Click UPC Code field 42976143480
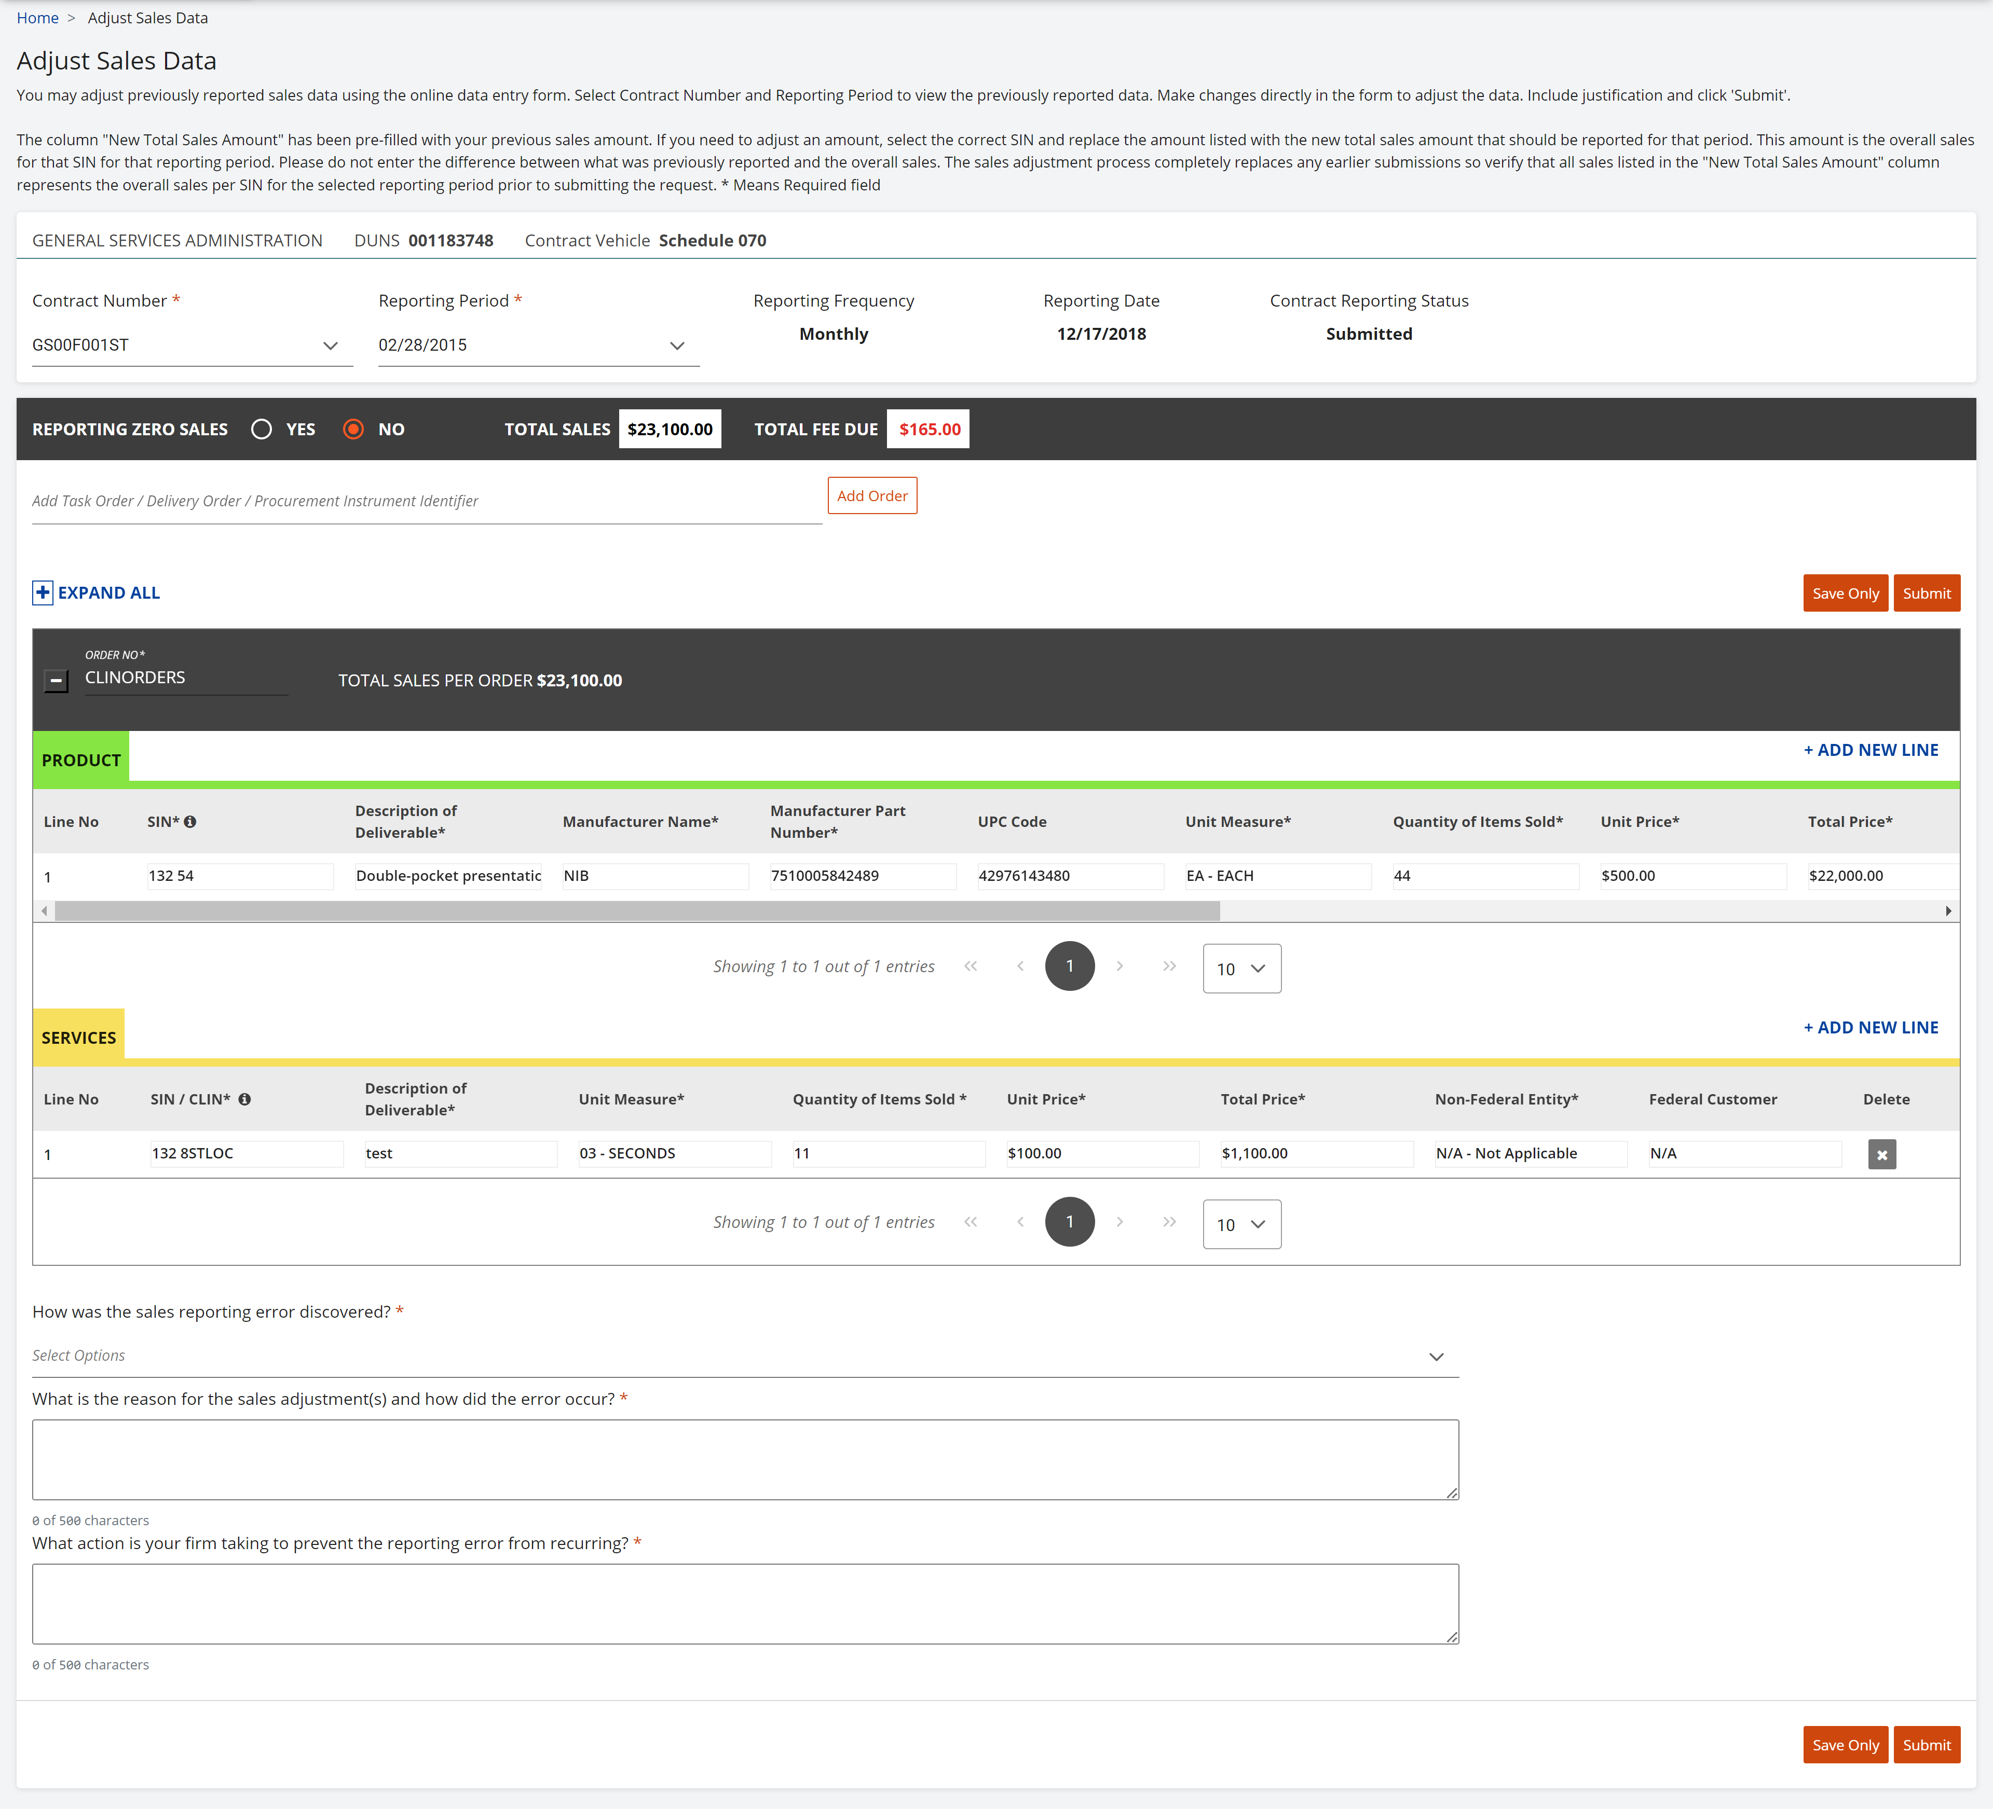 [x=1071, y=876]
